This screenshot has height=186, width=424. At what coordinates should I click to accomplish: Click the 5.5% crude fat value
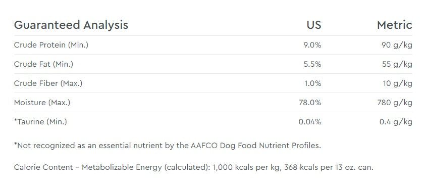[x=312, y=64]
